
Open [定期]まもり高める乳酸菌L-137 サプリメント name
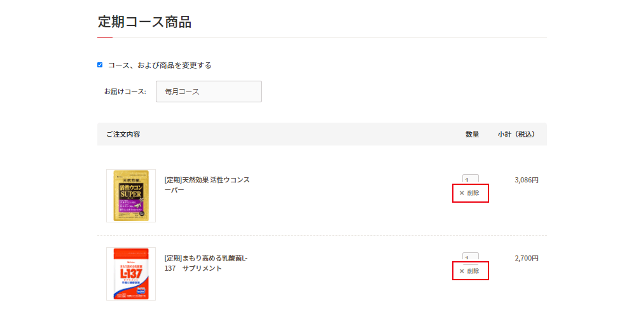206,263
